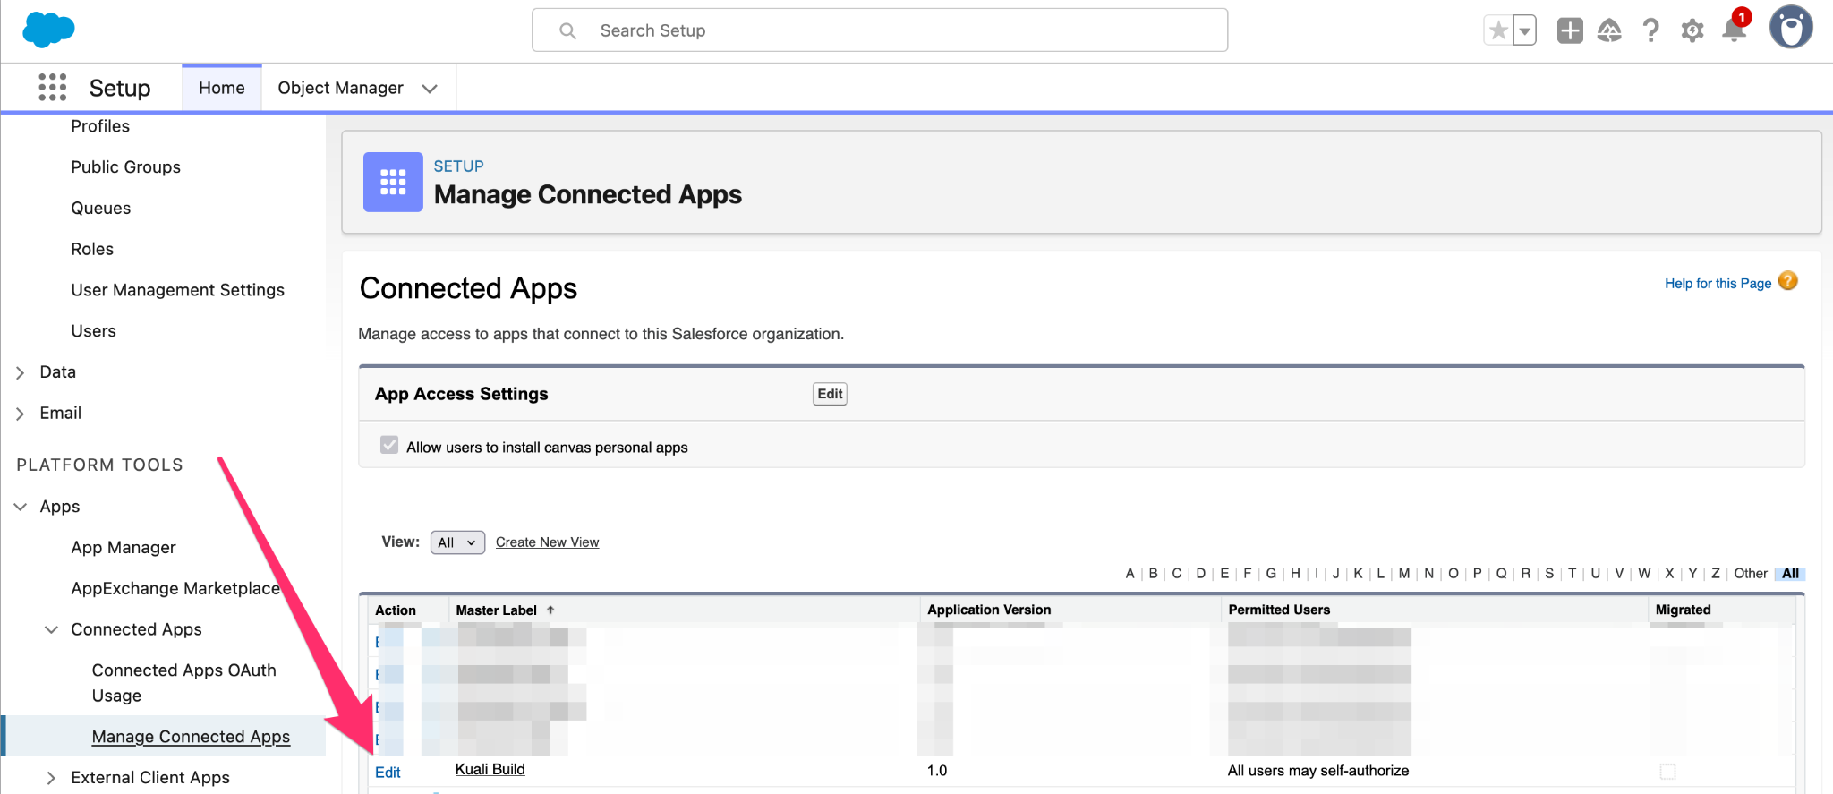
Task: Open App Manager in the sidebar
Action: 124,548
